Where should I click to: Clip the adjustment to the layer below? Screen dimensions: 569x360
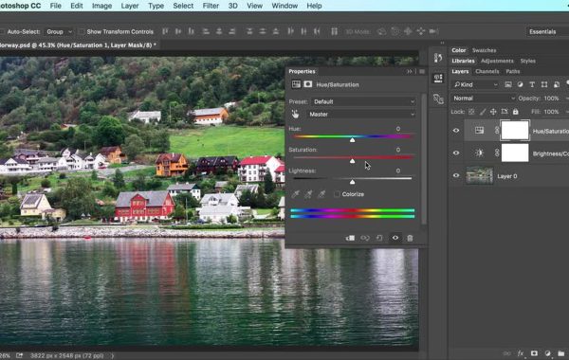coord(350,238)
